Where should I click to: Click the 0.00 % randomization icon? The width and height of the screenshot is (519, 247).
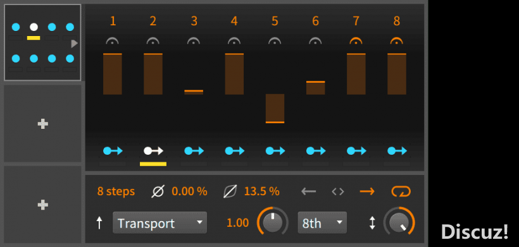point(158,191)
